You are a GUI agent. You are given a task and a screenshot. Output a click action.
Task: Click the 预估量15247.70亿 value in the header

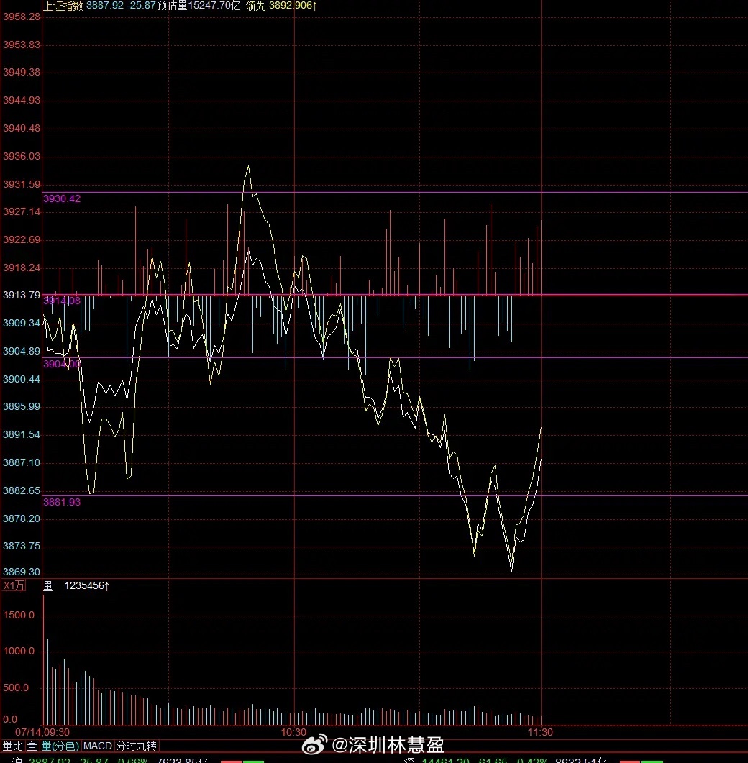coord(199,6)
